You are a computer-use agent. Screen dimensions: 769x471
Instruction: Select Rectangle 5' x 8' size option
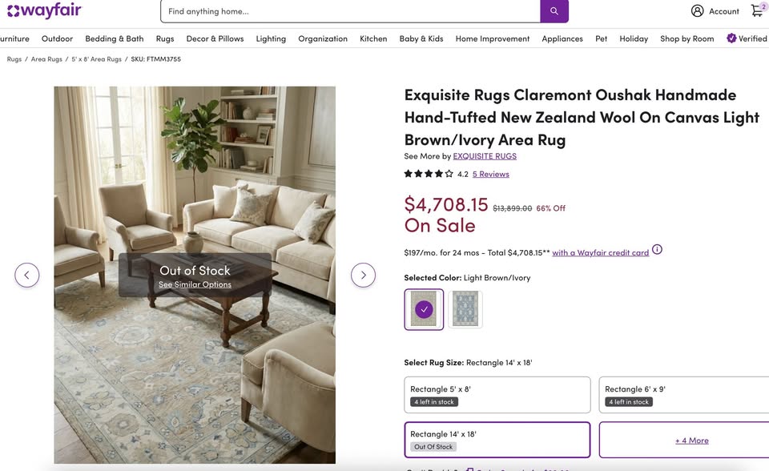[x=497, y=395]
